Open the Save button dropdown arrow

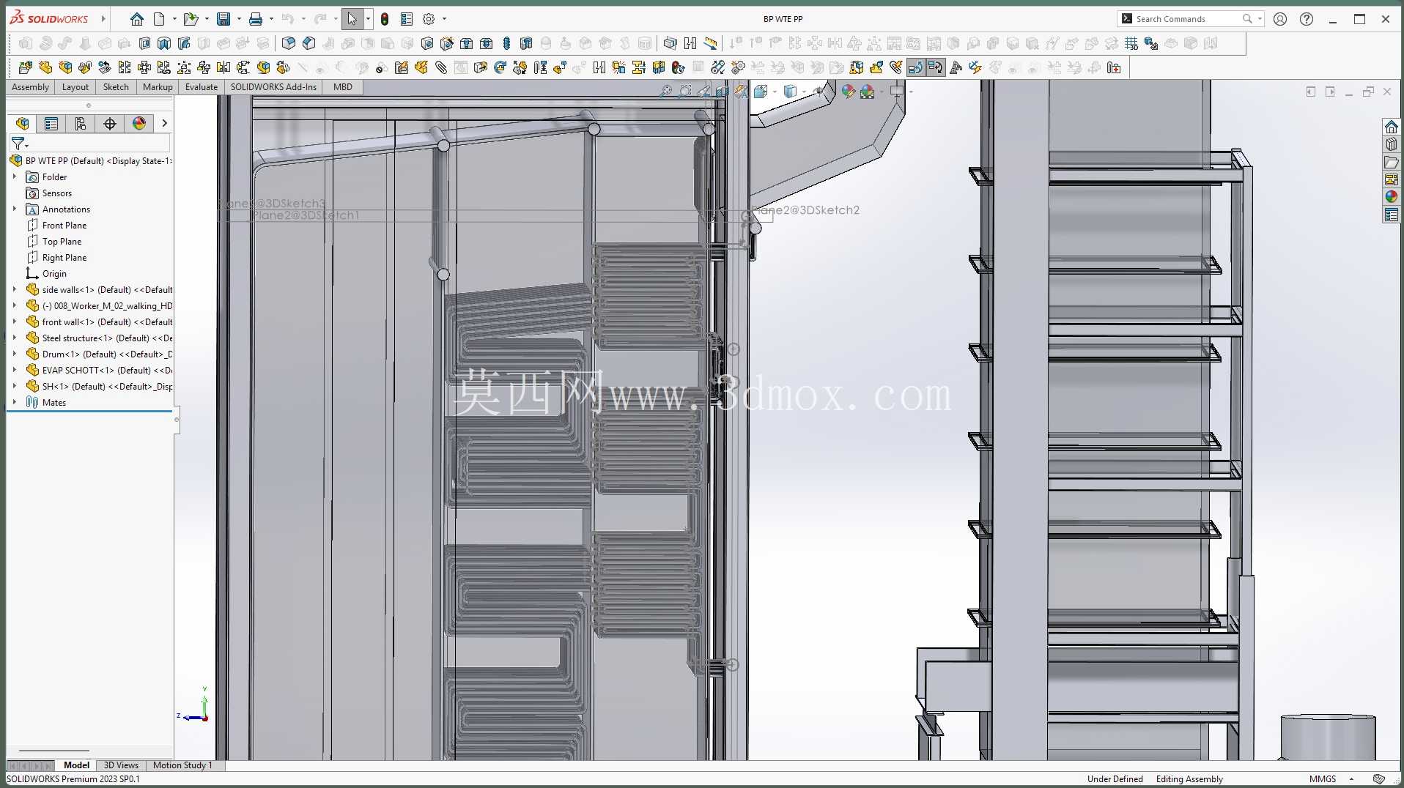[239, 19]
